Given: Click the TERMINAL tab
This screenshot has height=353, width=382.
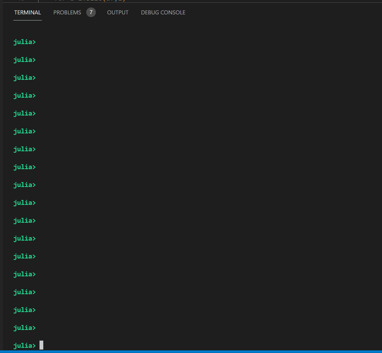Looking at the screenshot, I should pos(27,12).
